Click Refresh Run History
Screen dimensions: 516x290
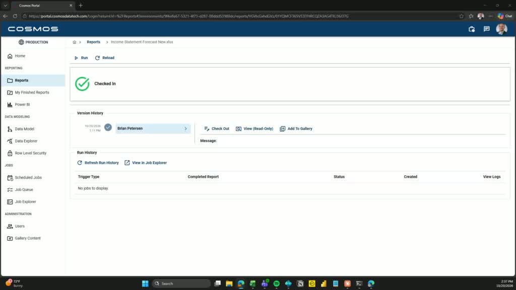coord(98,163)
